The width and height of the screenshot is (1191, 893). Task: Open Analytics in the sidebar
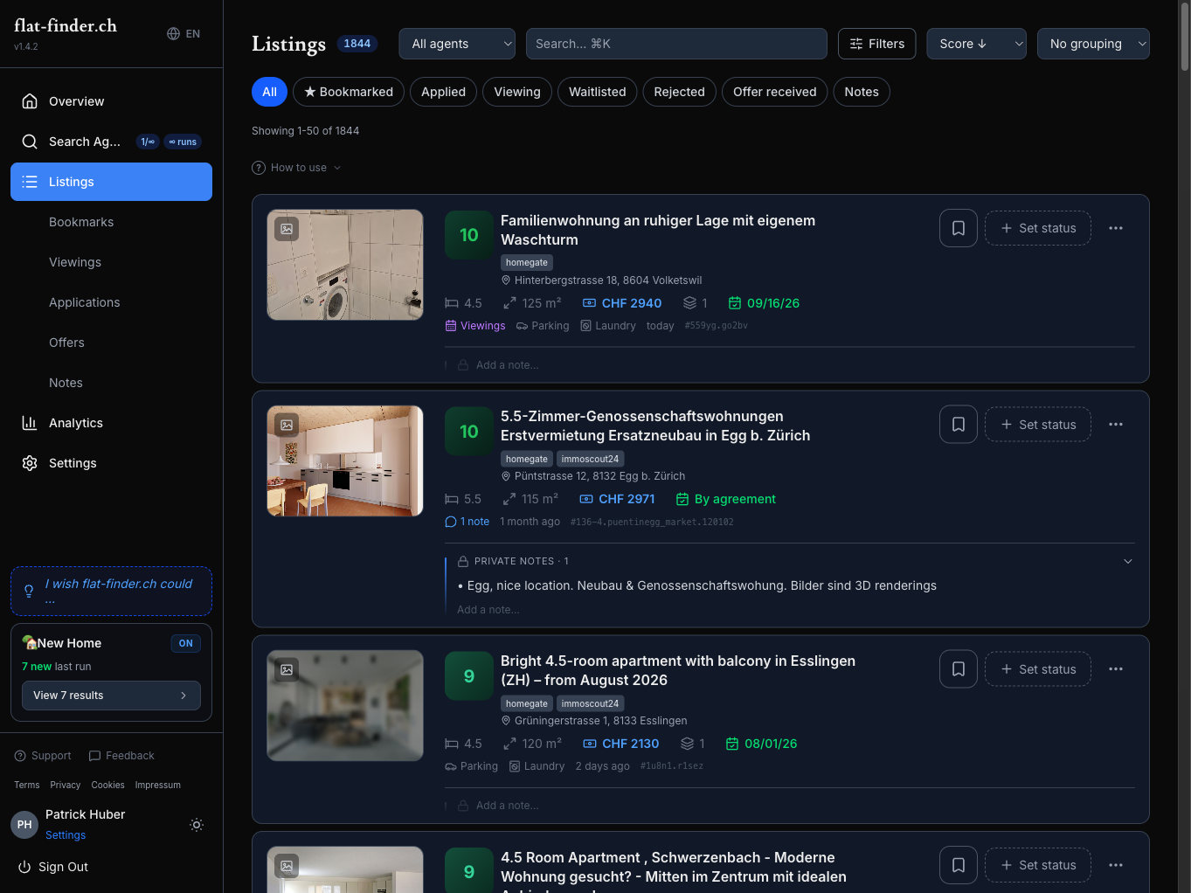[x=111, y=423]
